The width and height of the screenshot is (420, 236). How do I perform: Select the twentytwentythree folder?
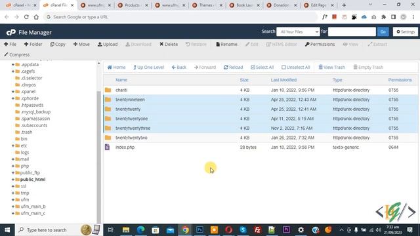261,128
